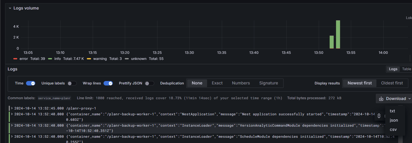Collapse the Logs volume panel
Screen dimensions: 412x143
coord(10,8)
